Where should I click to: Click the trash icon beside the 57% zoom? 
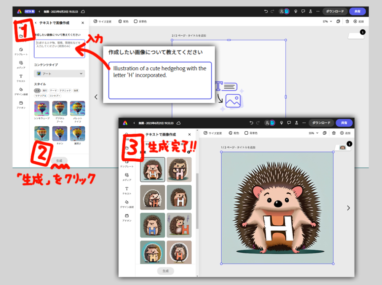point(347,22)
